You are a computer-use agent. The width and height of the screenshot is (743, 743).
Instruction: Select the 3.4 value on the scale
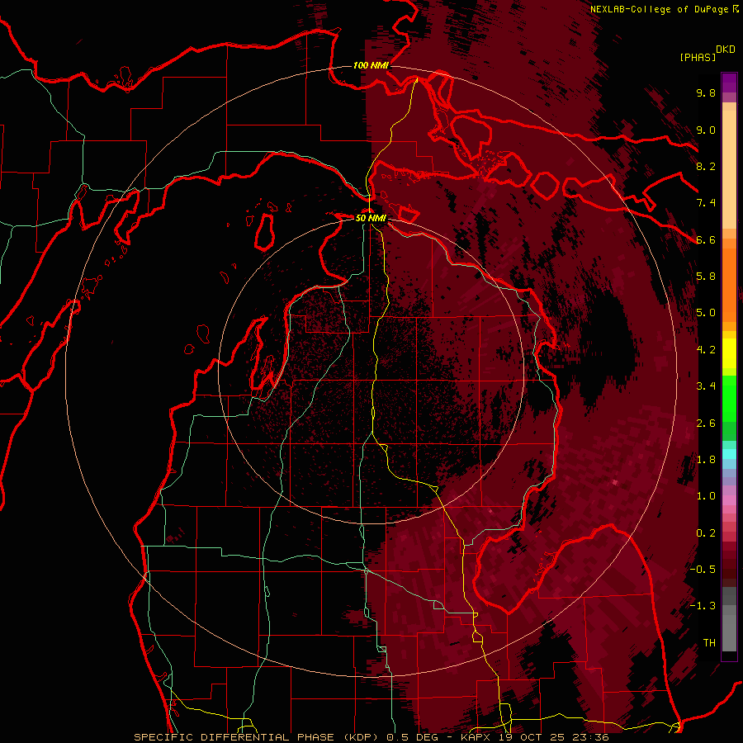(706, 386)
